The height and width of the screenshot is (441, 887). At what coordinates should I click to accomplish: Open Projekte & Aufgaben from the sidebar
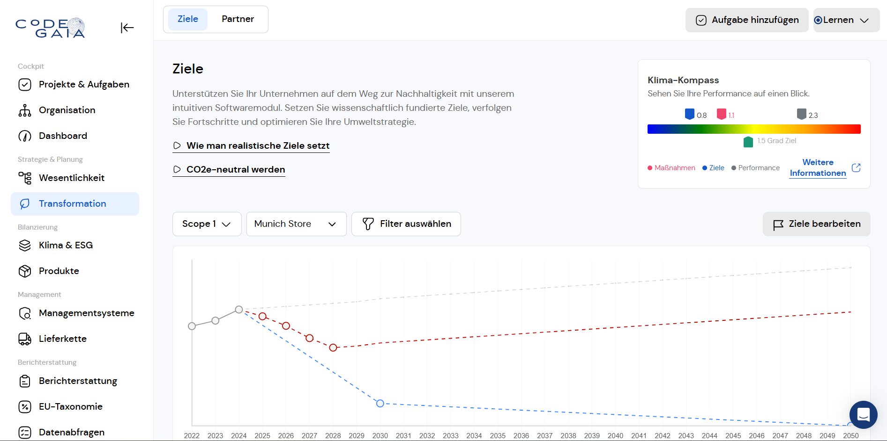84,85
